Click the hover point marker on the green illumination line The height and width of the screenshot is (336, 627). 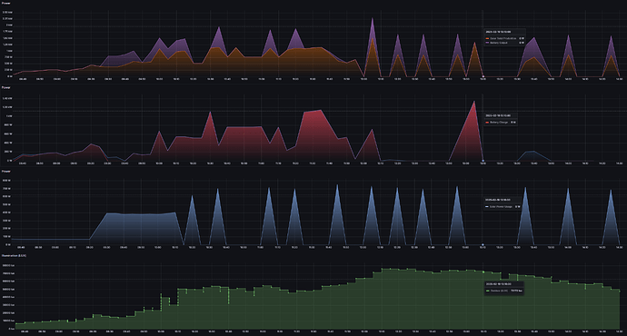[483, 272]
